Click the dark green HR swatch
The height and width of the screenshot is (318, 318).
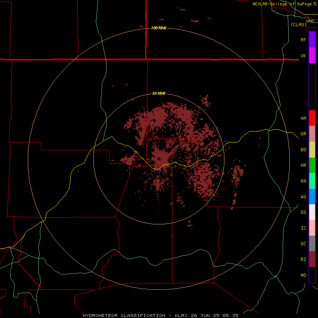(312, 165)
